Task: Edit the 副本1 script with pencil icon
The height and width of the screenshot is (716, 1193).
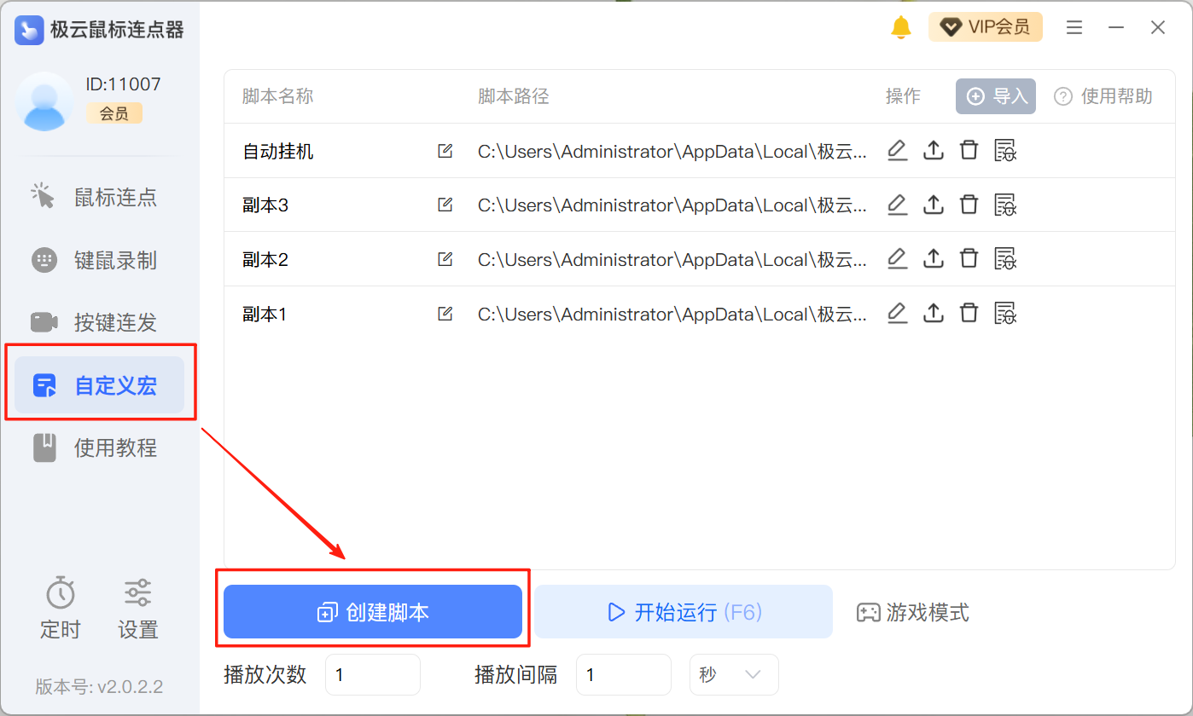Action: pyautogui.click(x=897, y=313)
